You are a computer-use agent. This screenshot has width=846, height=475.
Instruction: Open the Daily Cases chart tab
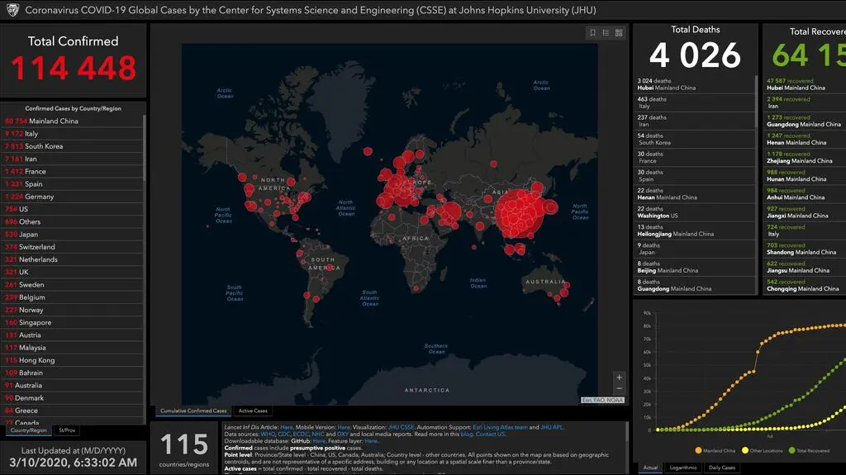pos(721,468)
